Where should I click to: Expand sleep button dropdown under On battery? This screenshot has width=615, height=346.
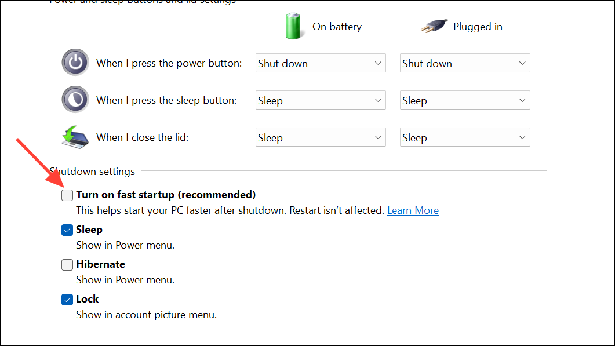(x=321, y=100)
